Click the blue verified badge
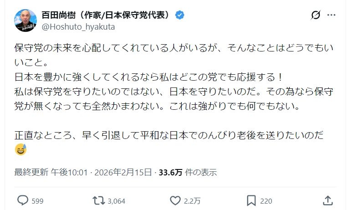This screenshot has height=210, width=347. coord(181,15)
